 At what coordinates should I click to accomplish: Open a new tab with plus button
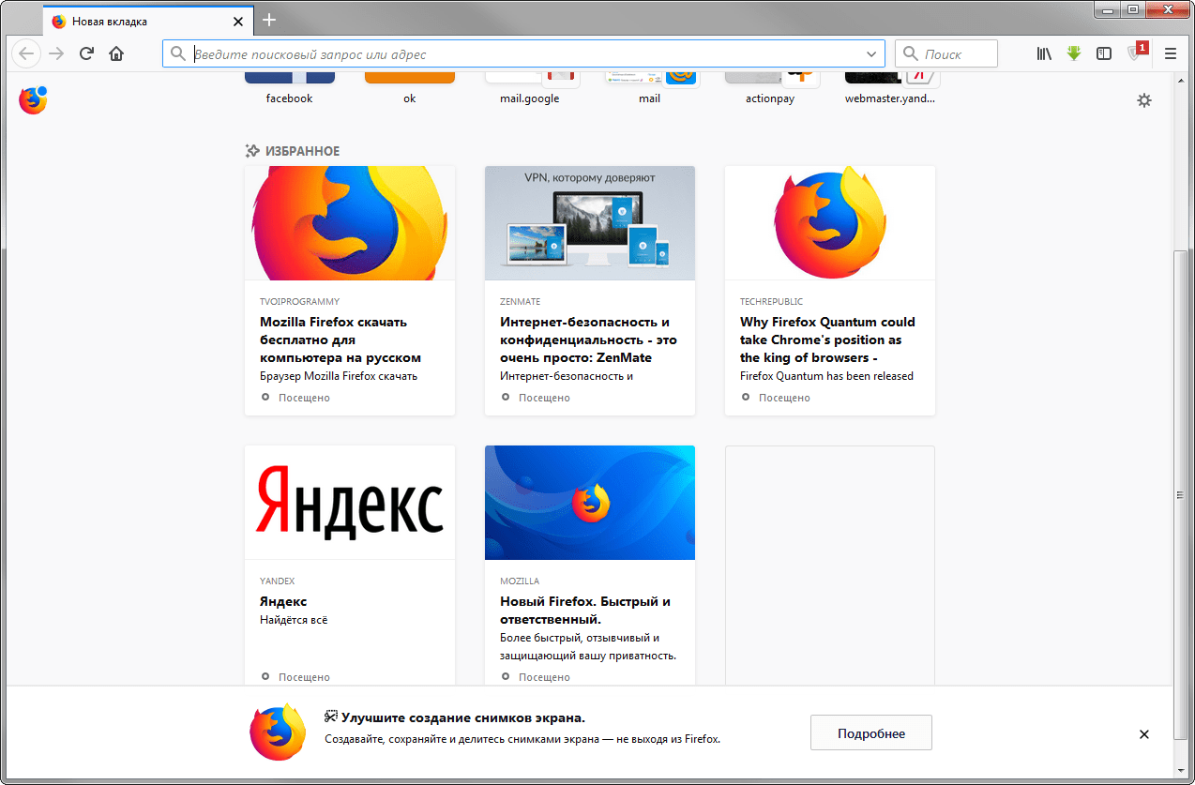tap(269, 20)
